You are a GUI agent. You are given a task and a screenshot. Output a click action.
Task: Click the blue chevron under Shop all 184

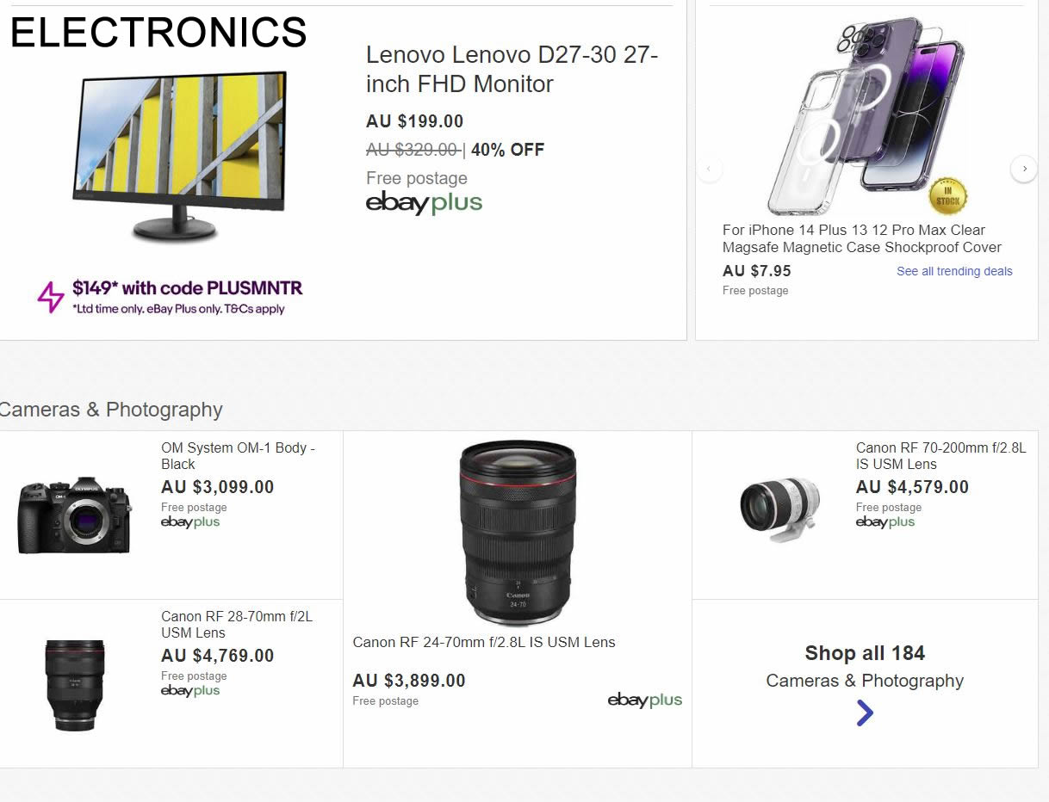[865, 713]
